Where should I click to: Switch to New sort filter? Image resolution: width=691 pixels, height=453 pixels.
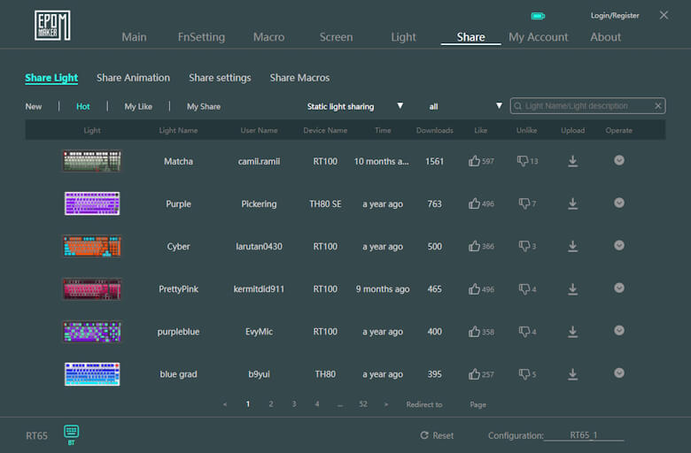coord(34,106)
